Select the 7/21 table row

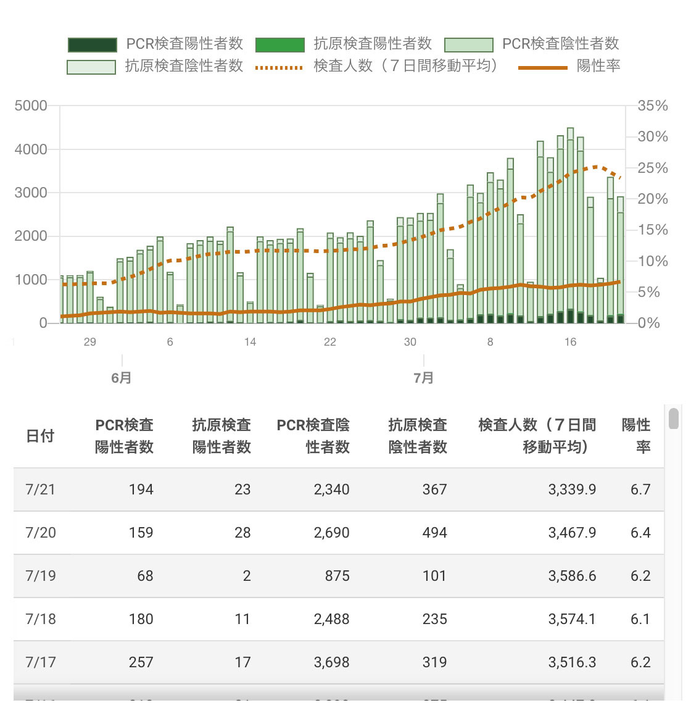338,489
